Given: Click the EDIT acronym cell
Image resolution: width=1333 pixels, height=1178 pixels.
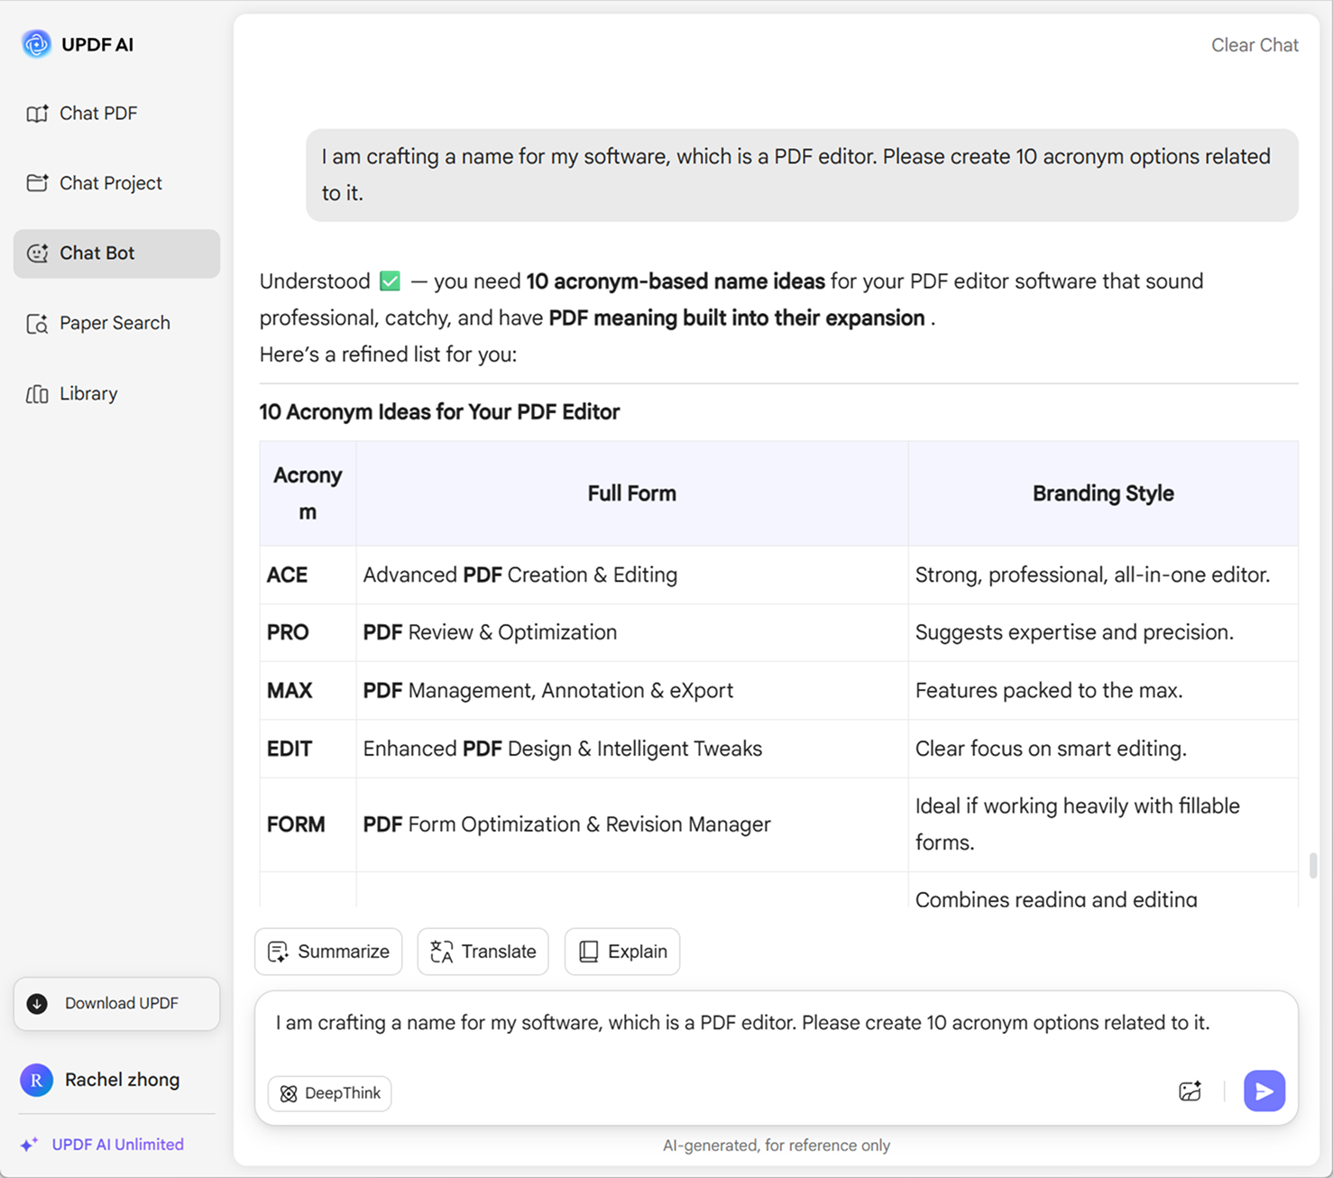Looking at the screenshot, I should pos(308,749).
